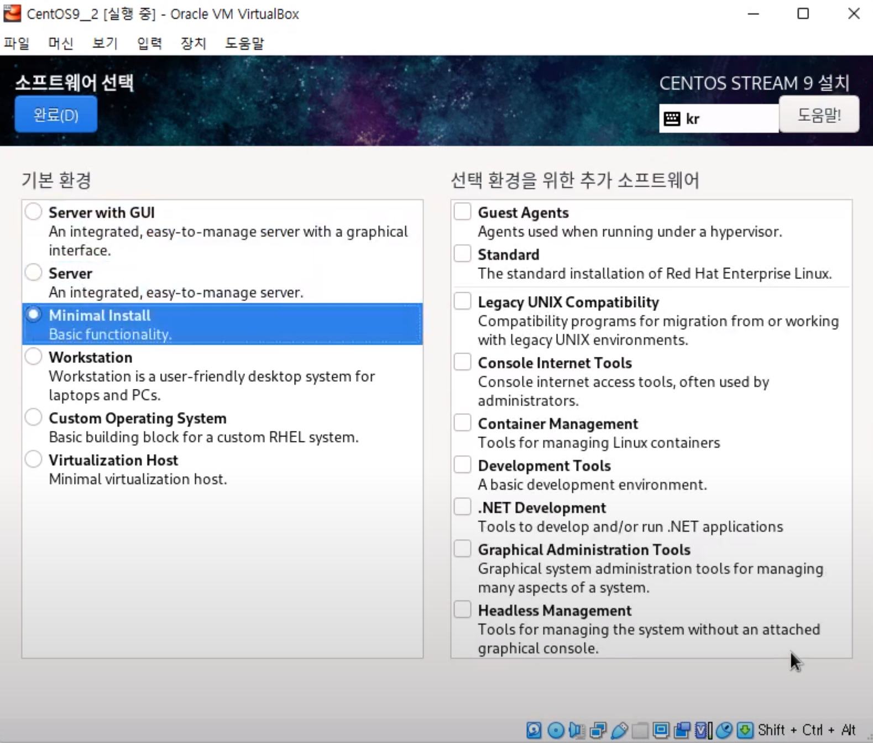Image resolution: width=873 pixels, height=743 pixels.
Task: Click the optical disc status icon
Action: [x=556, y=730]
